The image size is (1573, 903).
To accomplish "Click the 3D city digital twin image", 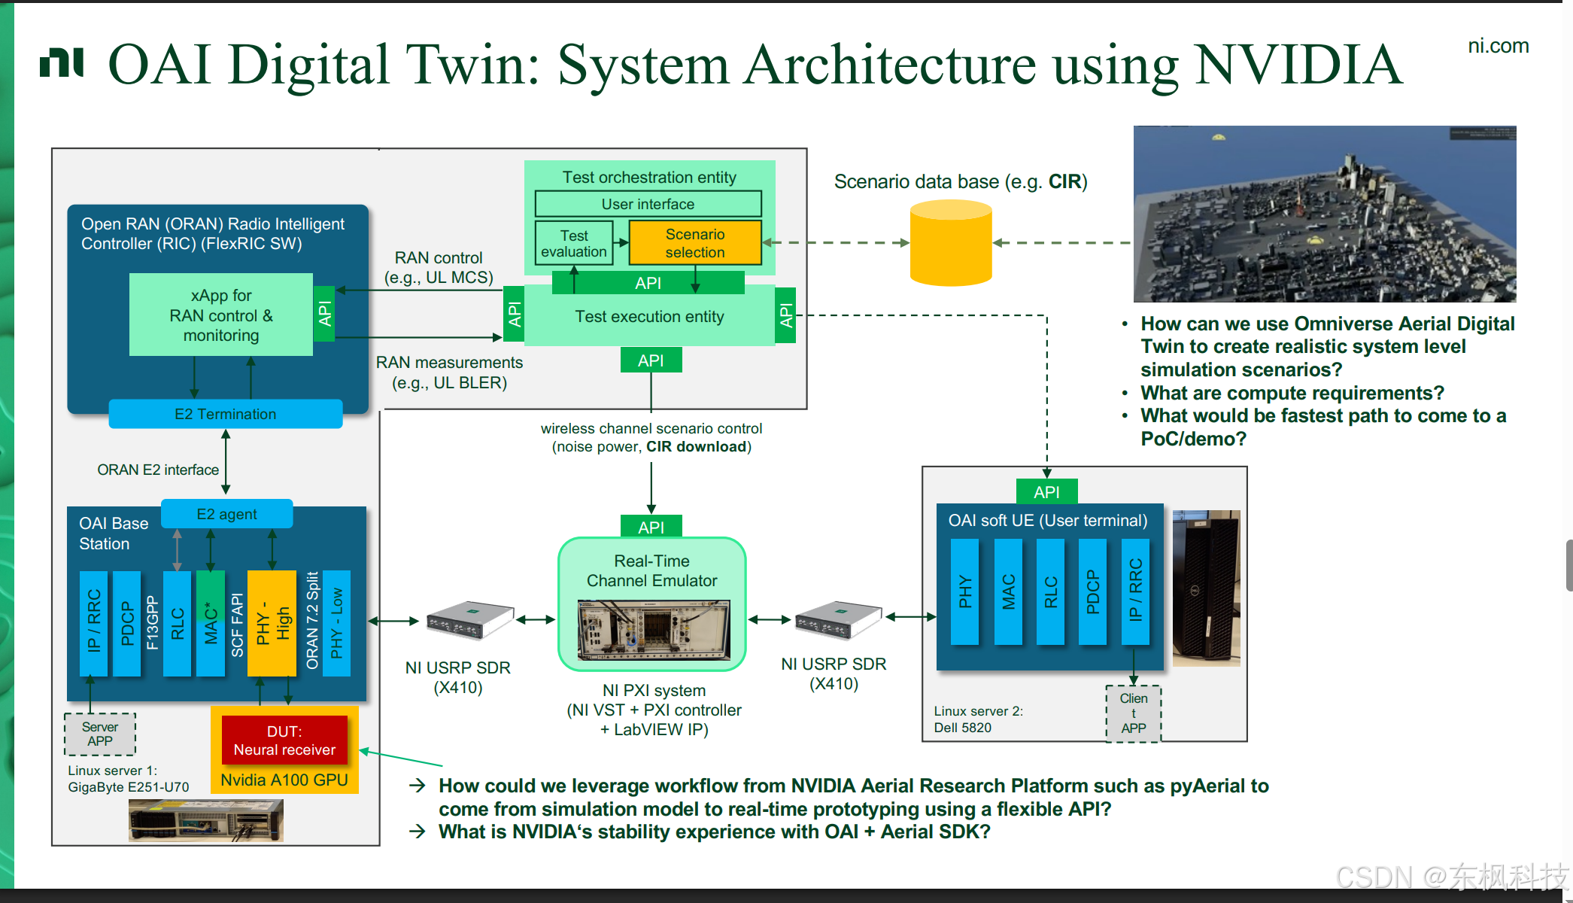I will pyautogui.click(x=1324, y=214).
